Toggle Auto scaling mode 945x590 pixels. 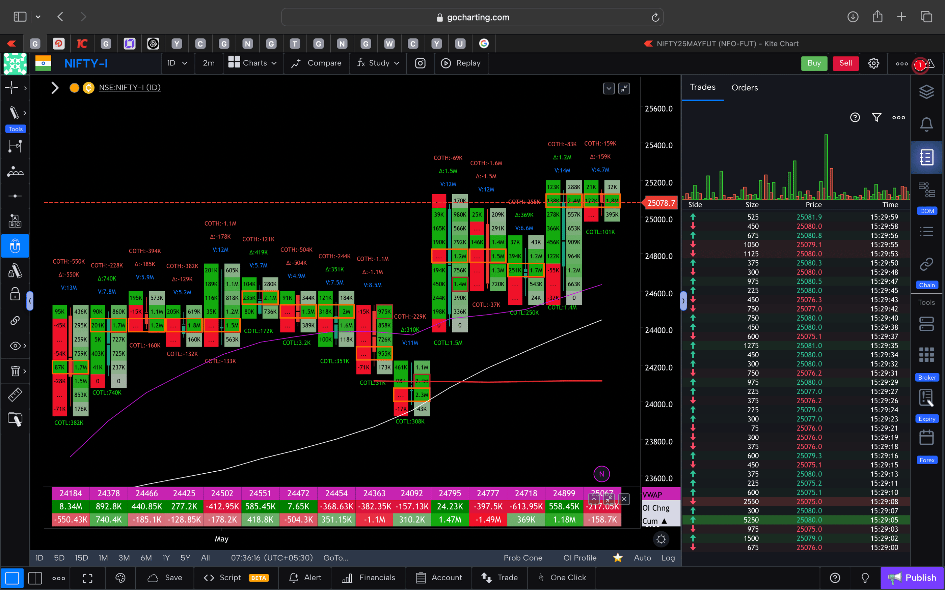[x=642, y=558]
